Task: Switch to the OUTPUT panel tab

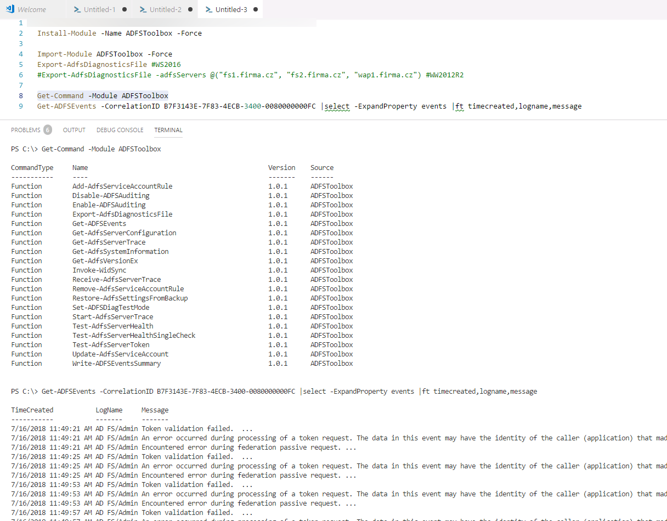Action: [x=74, y=130]
